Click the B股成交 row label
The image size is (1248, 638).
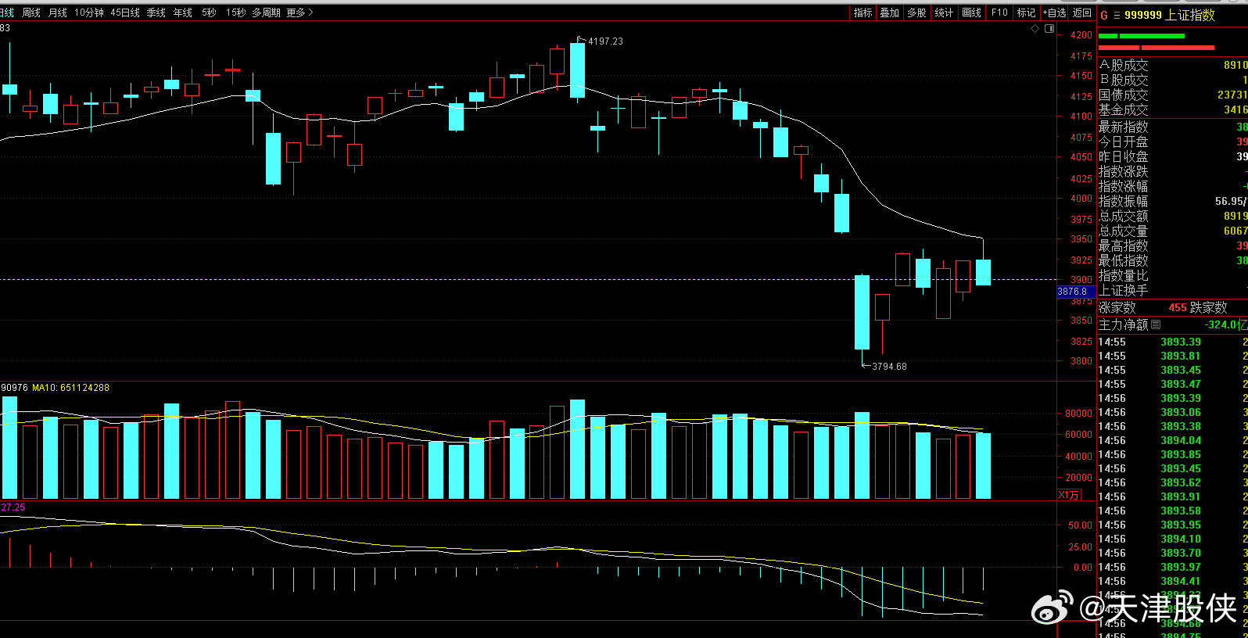(1124, 81)
